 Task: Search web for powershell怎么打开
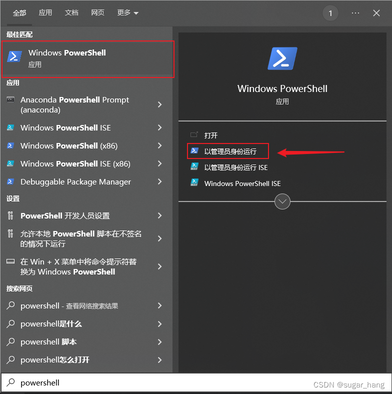click(x=55, y=360)
